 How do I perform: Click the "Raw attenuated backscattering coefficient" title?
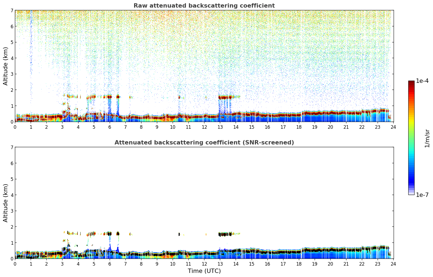[204, 6]
